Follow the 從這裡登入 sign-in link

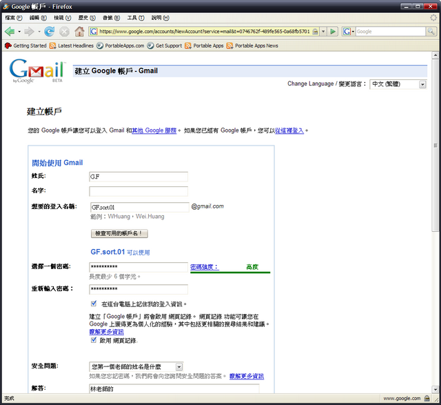pyautogui.click(x=289, y=130)
